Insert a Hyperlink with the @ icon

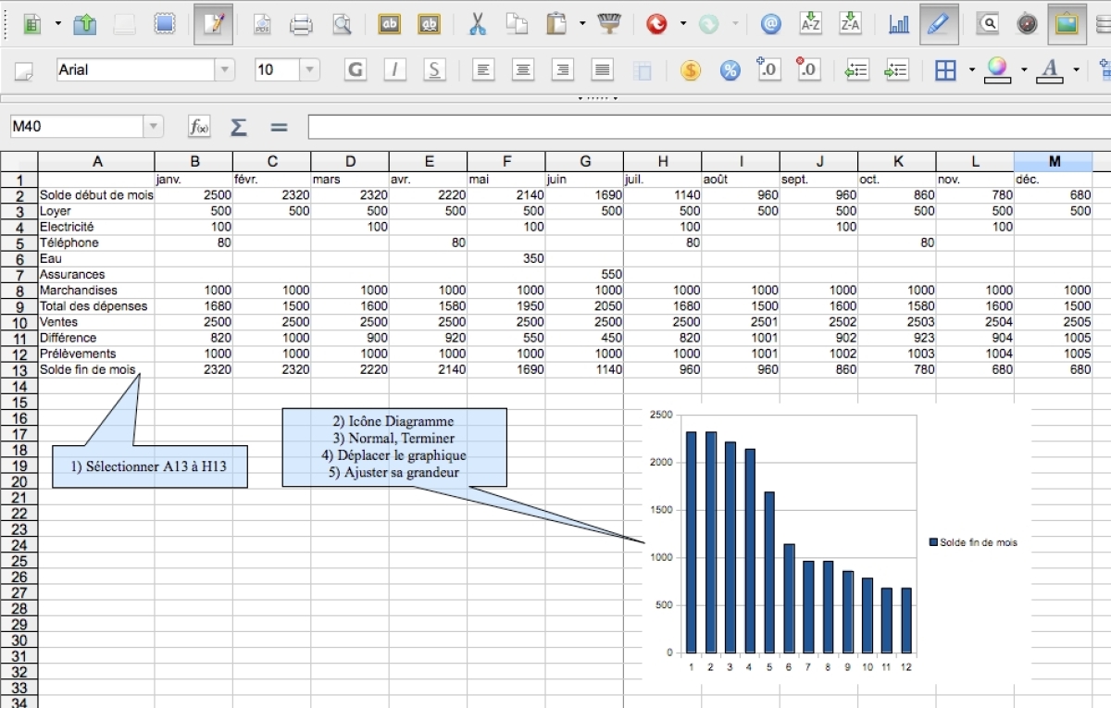770,25
